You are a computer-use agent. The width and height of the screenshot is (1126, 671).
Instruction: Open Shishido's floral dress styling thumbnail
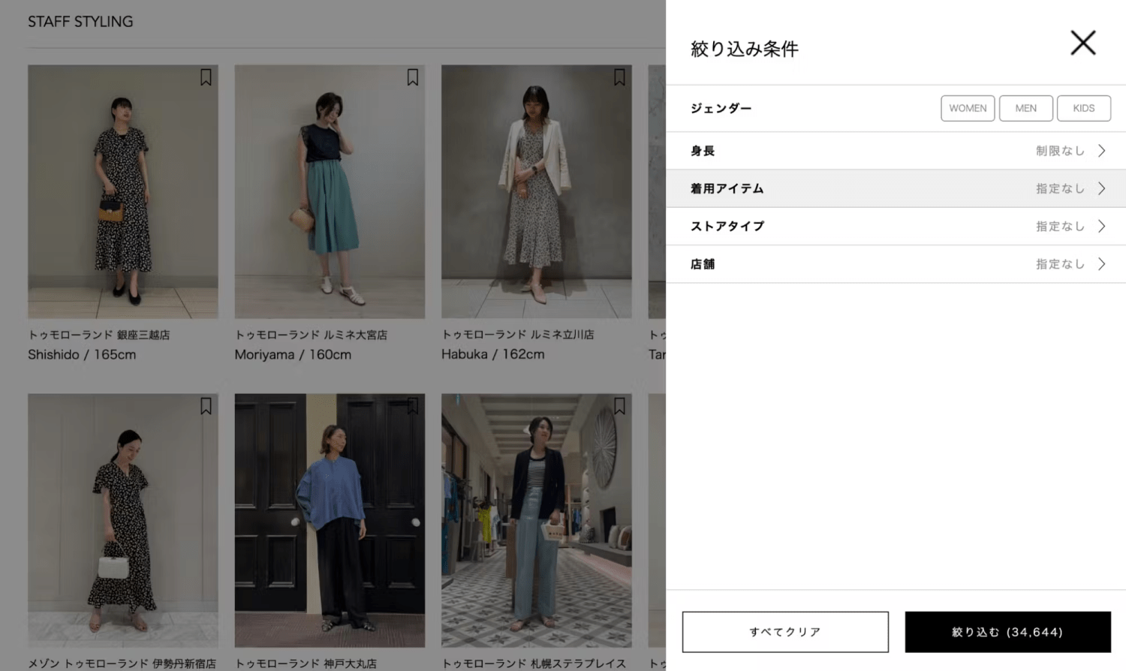pyautogui.click(x=123, y=191)
